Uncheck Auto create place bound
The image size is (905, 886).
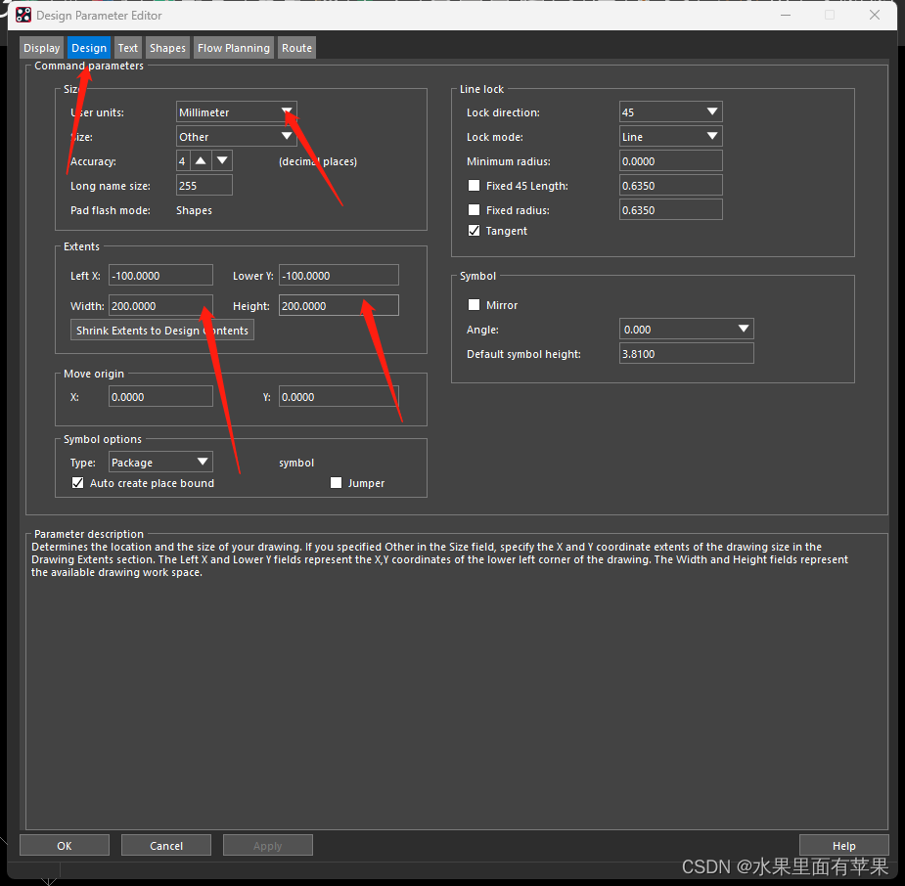pos(78,483)
